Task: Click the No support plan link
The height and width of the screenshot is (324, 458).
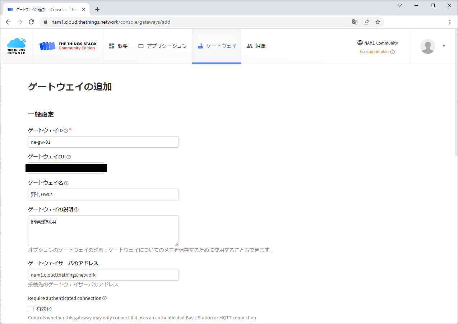Action: 374,52
